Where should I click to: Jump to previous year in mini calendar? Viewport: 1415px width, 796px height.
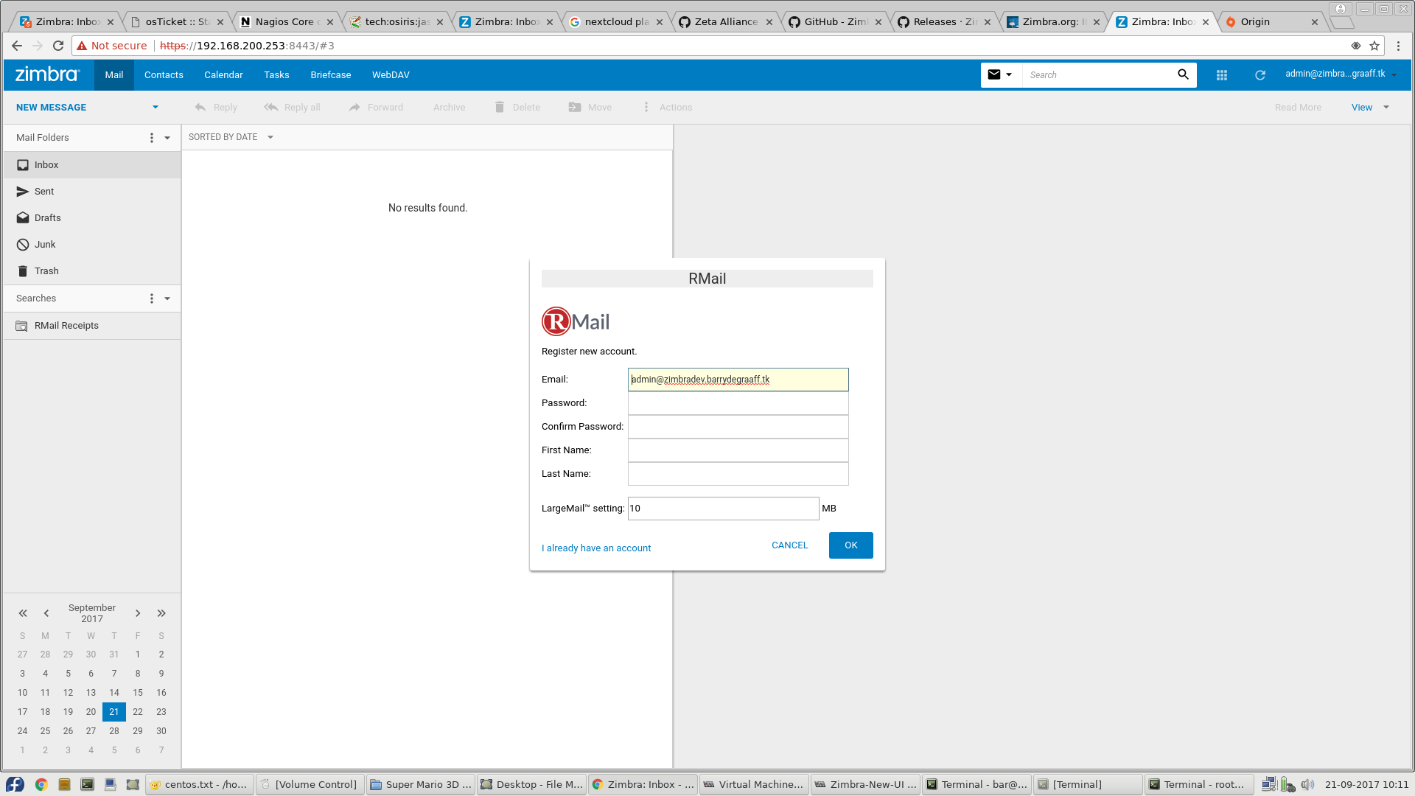(23, 613)
